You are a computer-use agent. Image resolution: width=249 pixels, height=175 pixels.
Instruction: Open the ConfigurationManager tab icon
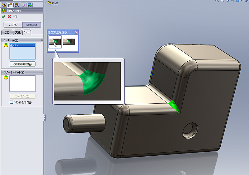16,5
